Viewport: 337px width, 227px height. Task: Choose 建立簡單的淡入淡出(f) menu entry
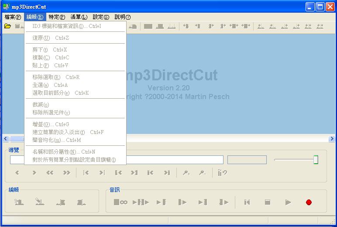75,132
